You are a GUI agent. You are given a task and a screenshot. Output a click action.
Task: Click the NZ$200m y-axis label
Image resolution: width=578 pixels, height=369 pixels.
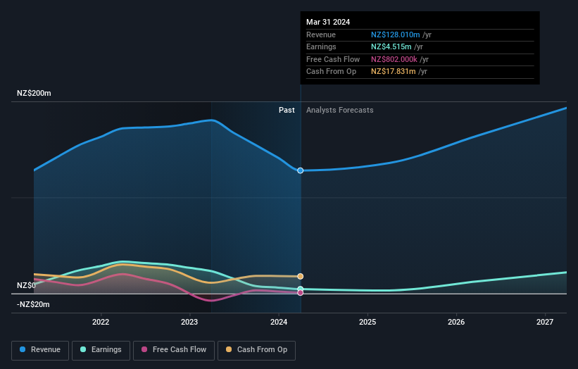34,93
